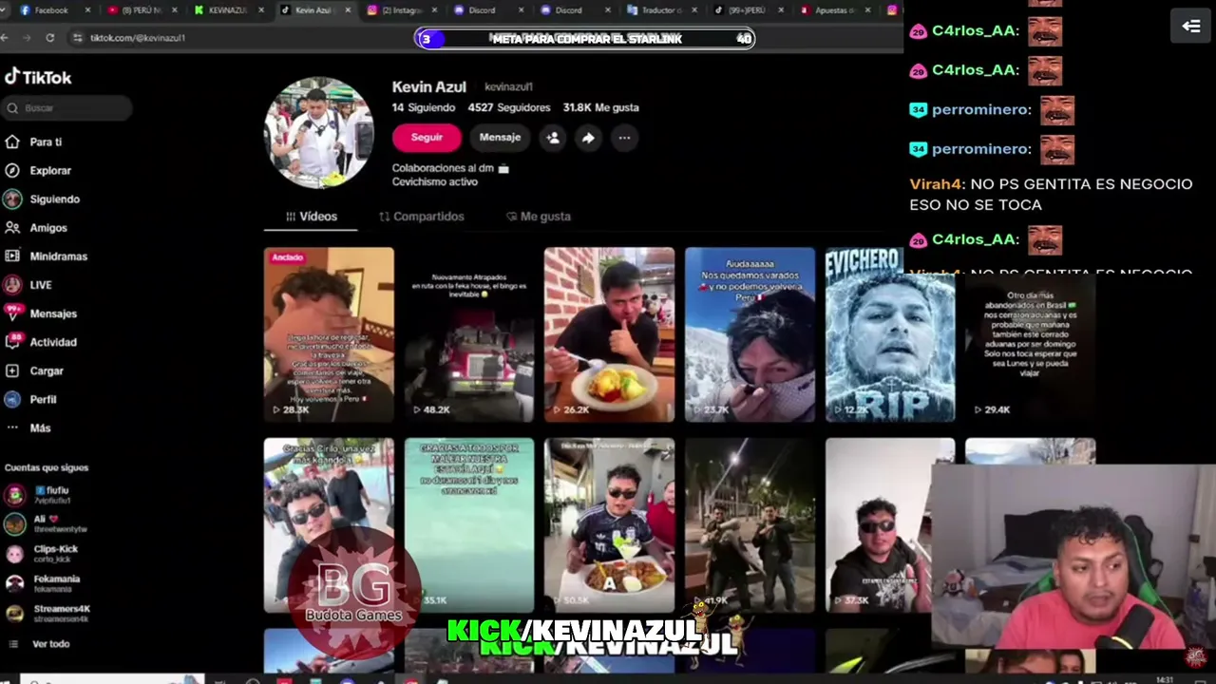Open the RIP frozen-face video
The width and height of the screenshot is (1216, 684).
pyautogui.click(x=890, y=334)
